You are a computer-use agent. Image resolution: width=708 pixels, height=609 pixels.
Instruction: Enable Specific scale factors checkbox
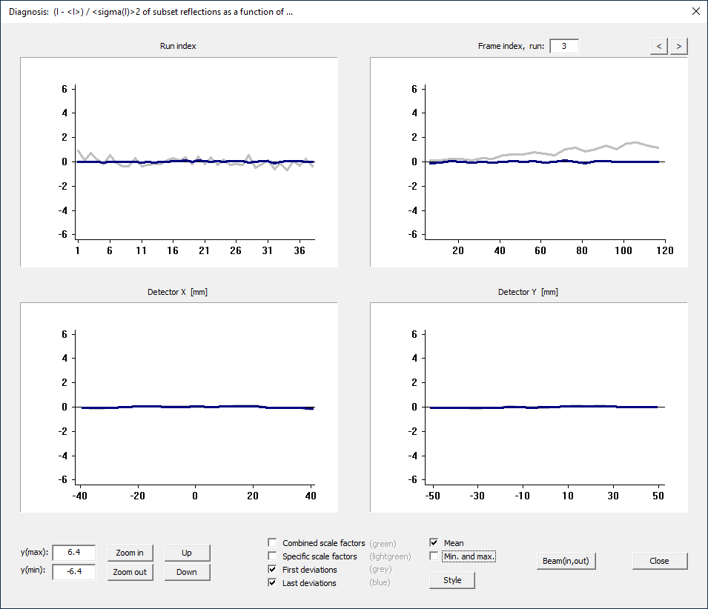click(273, 556)
